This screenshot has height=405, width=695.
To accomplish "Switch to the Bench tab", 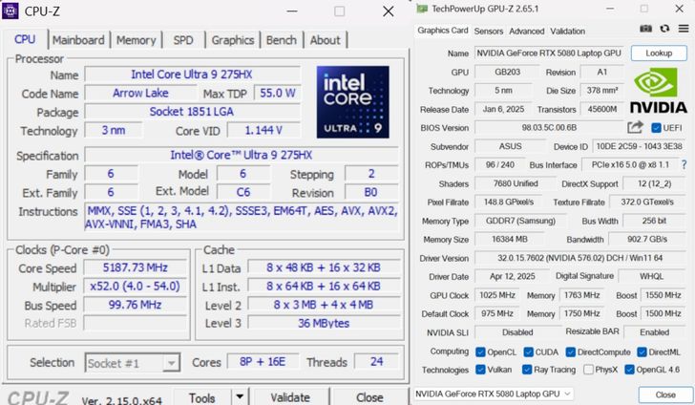I will point(281,40).
